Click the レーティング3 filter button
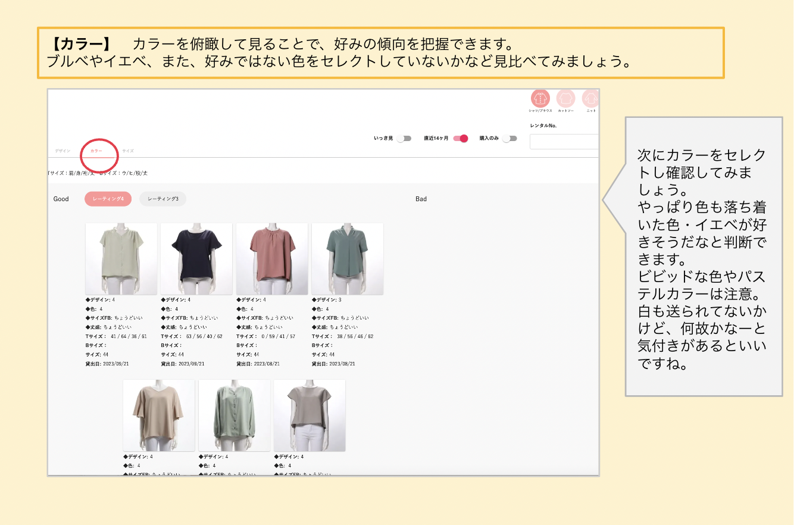794x525 pixels. click(x=162, y=199)
